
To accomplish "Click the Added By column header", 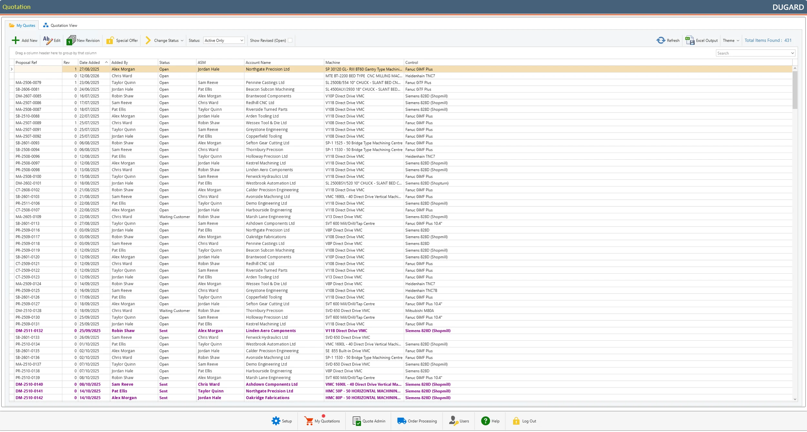I will point(134,63).
